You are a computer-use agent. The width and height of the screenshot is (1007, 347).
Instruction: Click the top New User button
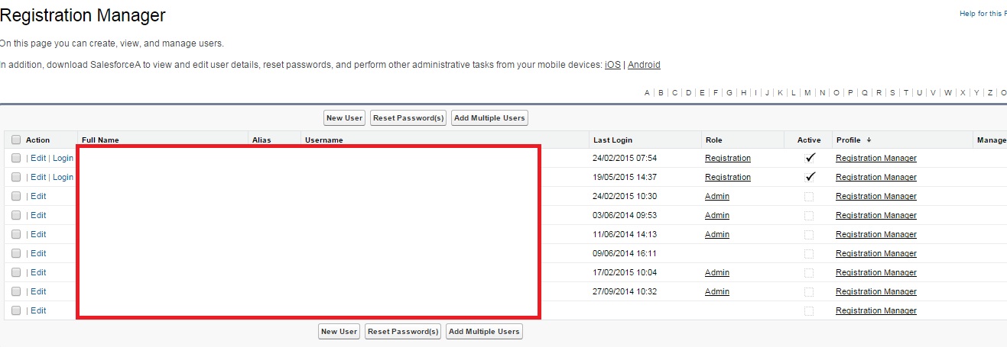344,118
